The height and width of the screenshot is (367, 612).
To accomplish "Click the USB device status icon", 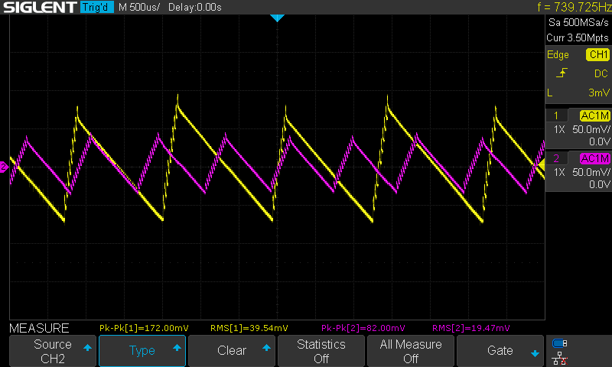I will [560, 343].
